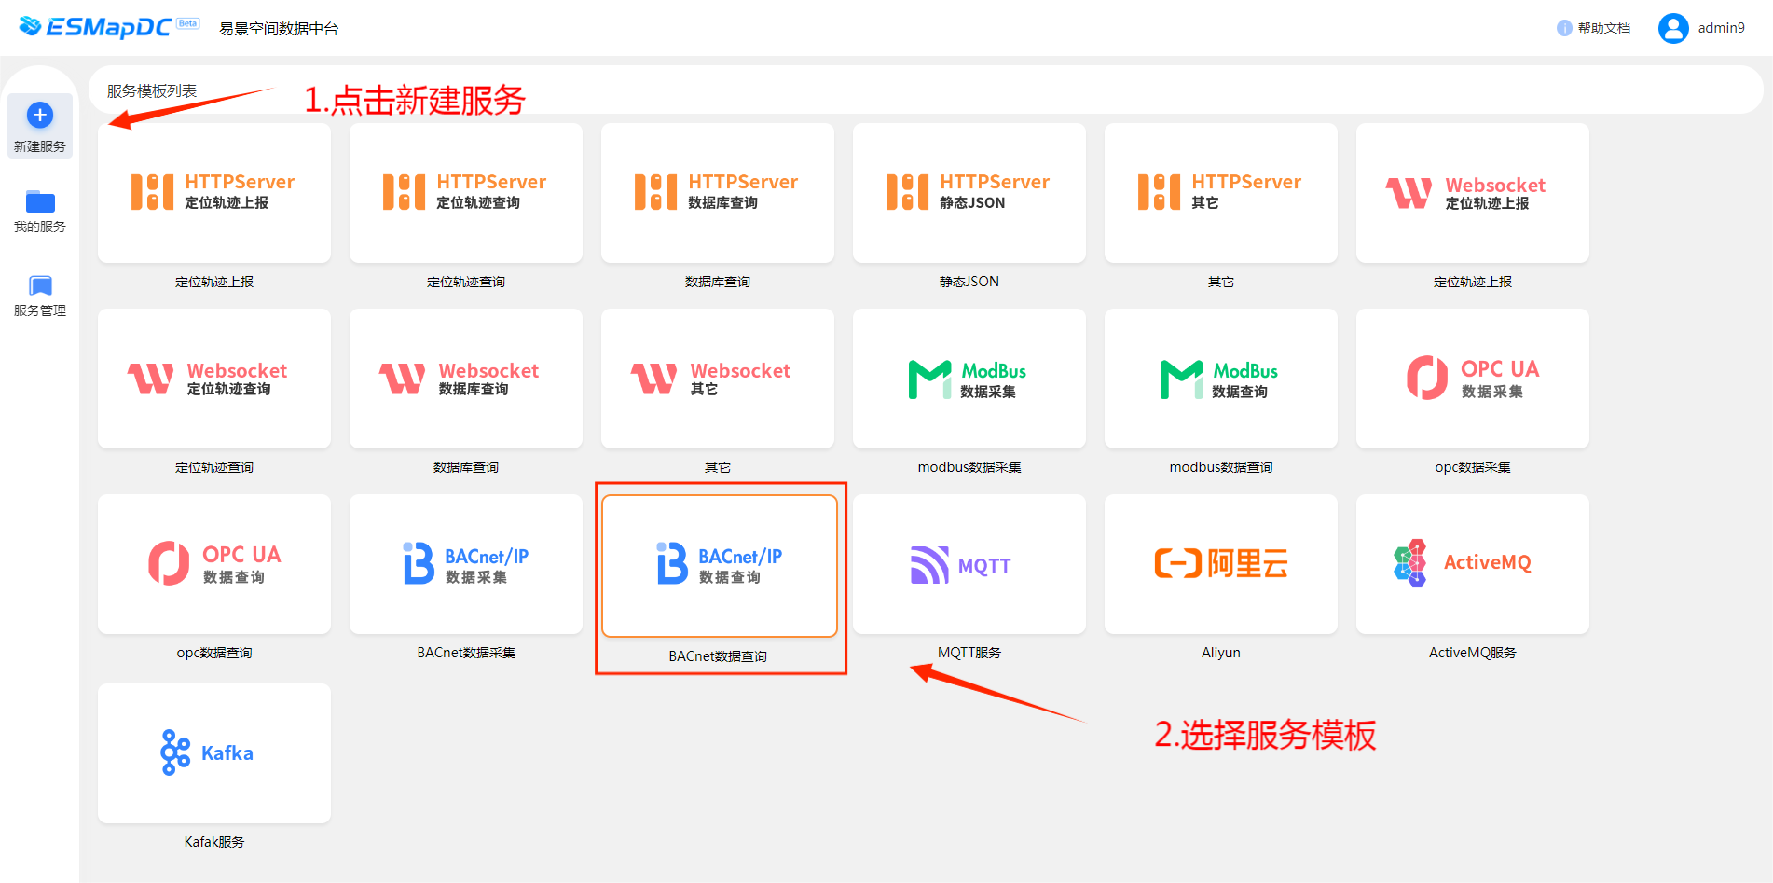Open 服务管理 icon in sidebar
Image resolution: width=1773 pixels, height=883 pixels.
point(40,285)
